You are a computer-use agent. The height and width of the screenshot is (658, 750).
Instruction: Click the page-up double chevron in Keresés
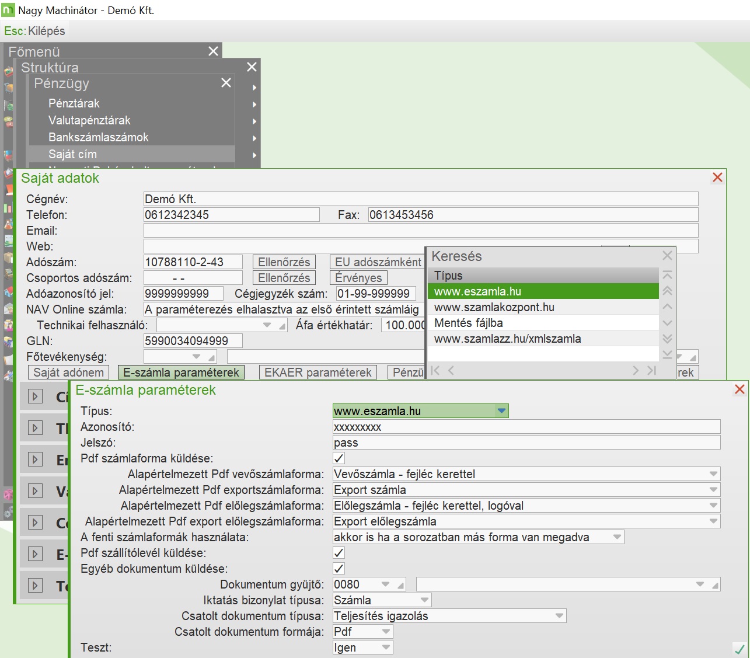point(667,291)
